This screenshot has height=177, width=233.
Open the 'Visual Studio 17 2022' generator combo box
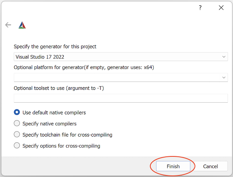pyautogui.click(x=116, y=57)
